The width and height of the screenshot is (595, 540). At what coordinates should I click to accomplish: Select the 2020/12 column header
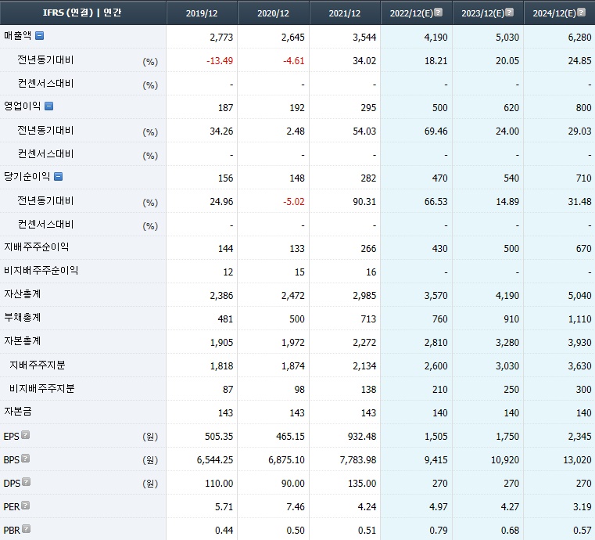click(x=273, y=13)
